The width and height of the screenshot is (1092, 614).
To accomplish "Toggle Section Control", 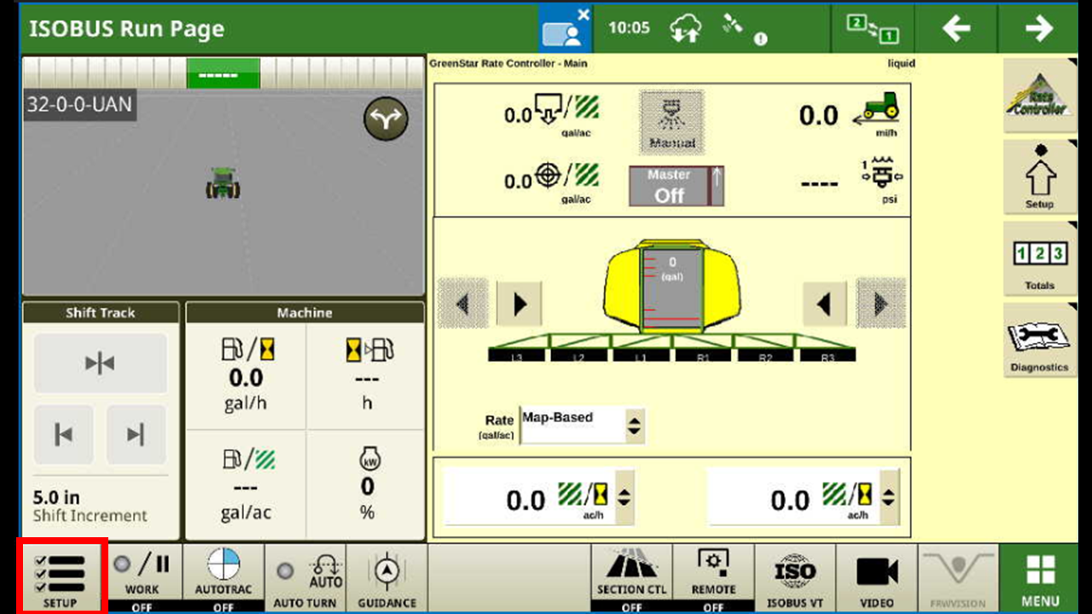I will pyautogui.click(x=631, y=577).
